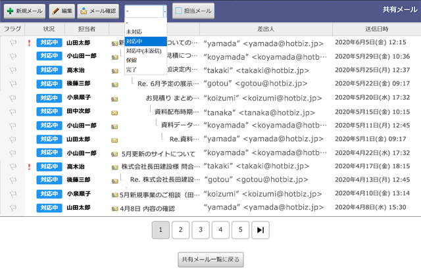This screenshot has width=421, height=280.
Task: Open mail 資料配布時期…
Action: (x=177, y=112)
